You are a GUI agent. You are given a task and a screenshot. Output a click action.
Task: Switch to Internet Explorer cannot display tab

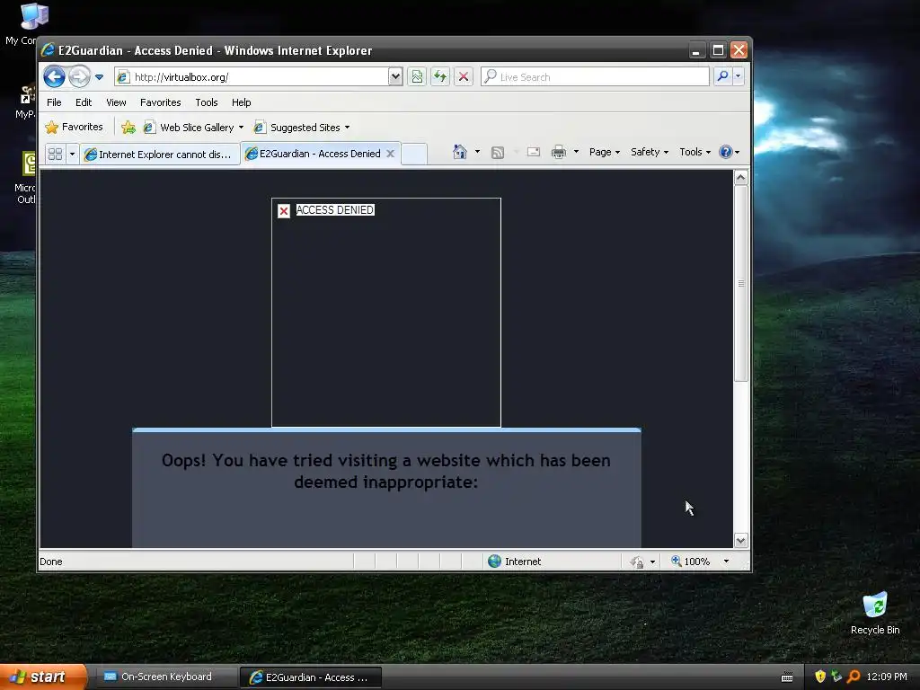(x=160, y=155)
